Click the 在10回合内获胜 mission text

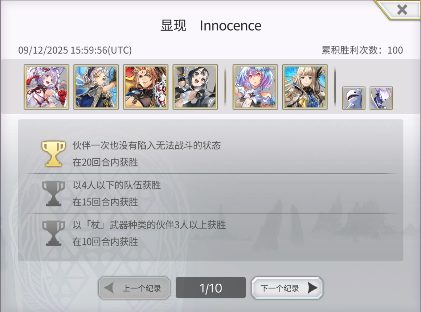tap(105, 242)
